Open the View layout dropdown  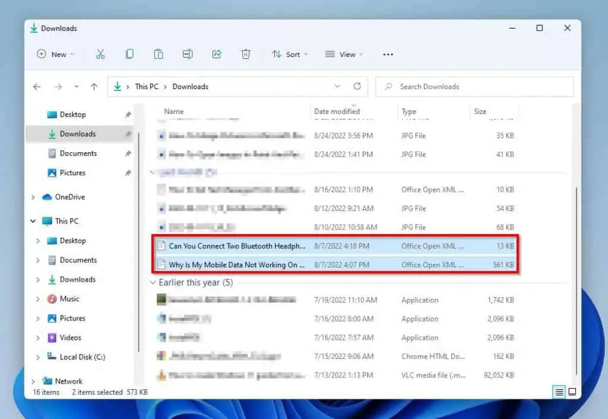(344, 54)
